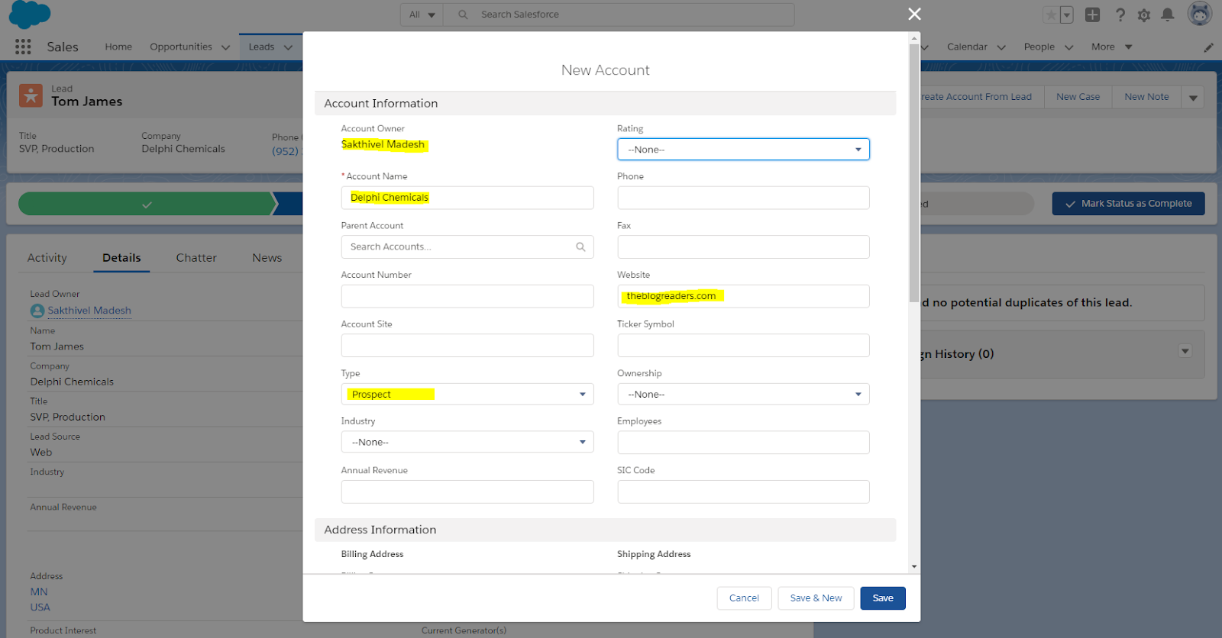Open the Rating picklist

(x=743, y=150)
